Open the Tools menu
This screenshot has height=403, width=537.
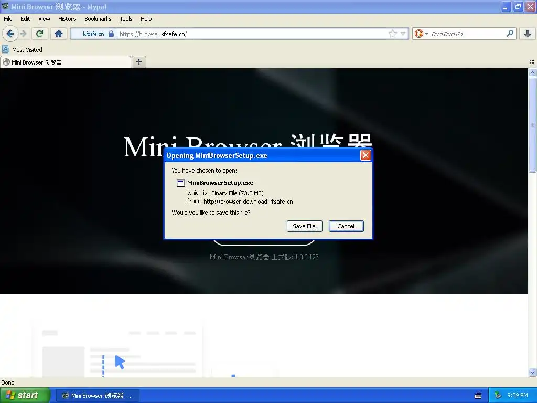[x=126, y=19]
